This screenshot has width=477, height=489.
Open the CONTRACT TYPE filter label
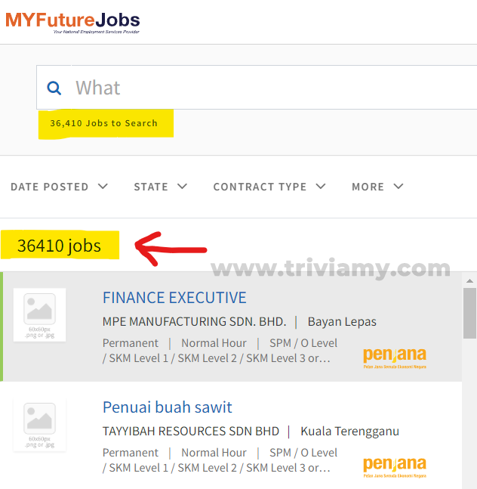[x=260, y=187]
